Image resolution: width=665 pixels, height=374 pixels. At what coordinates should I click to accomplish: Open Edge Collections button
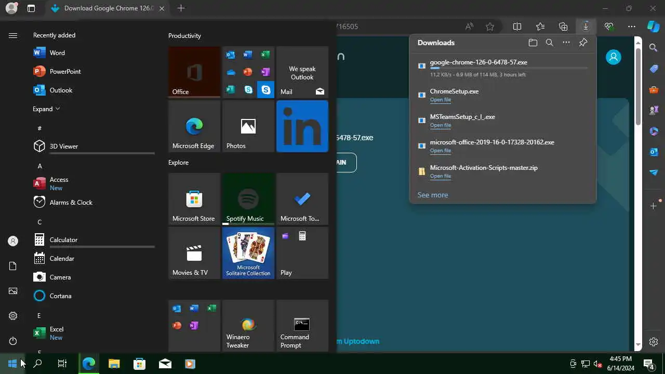click(x=563, y=26)
